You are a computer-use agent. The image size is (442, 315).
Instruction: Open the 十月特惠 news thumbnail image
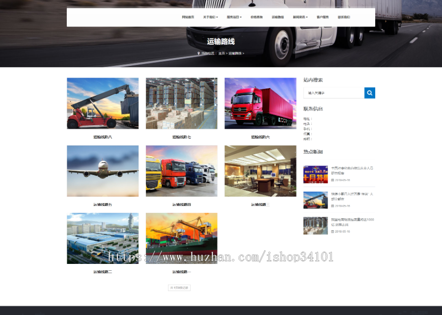pyautogui.click(x=315, y=175)
